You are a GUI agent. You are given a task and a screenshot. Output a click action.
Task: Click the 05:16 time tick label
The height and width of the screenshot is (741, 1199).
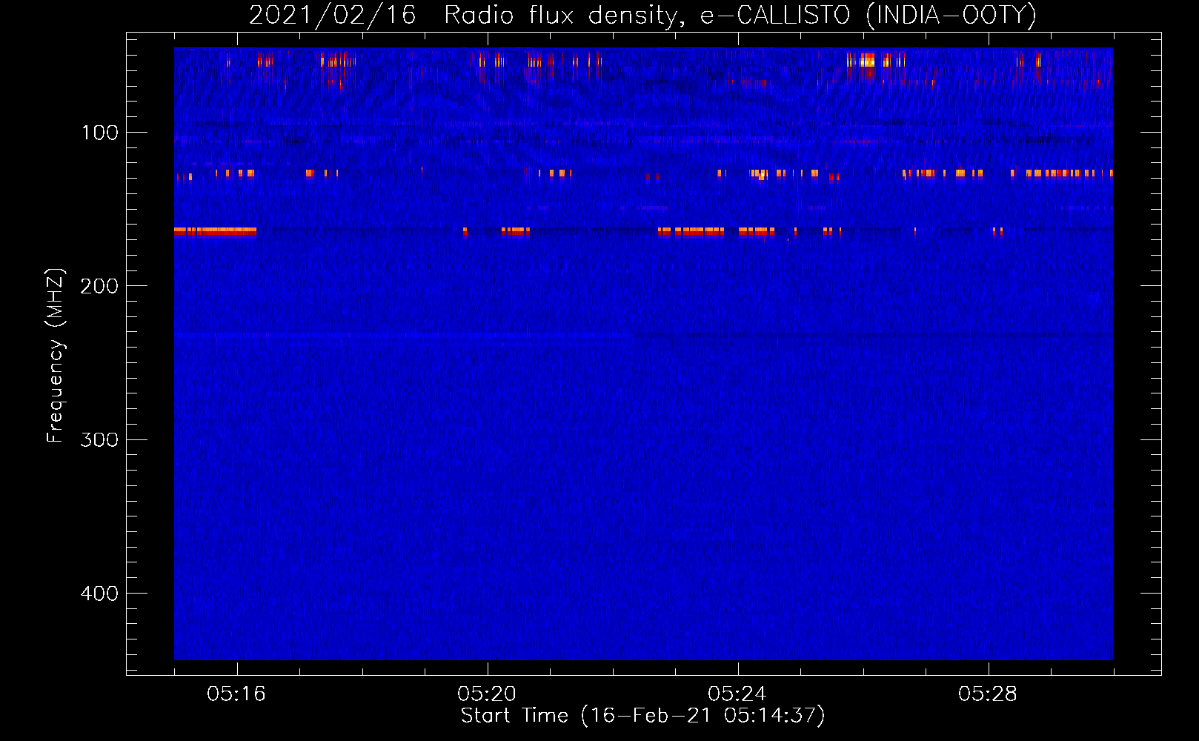point(236,694)
